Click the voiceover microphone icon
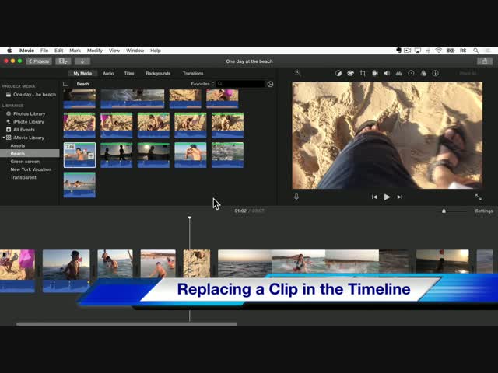 click(296, 197)
